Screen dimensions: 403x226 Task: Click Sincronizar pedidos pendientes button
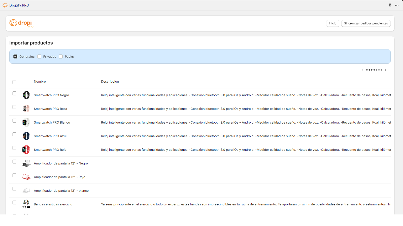pos(366,23)
